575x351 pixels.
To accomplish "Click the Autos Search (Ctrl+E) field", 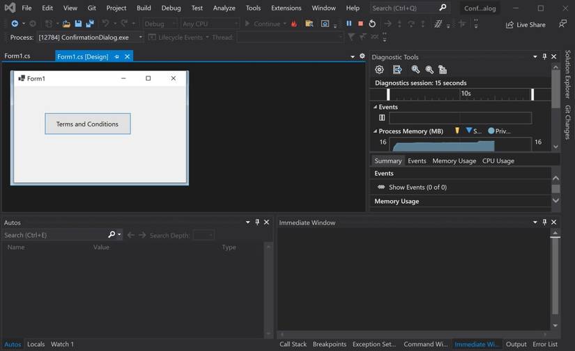I will coord(55,235).
